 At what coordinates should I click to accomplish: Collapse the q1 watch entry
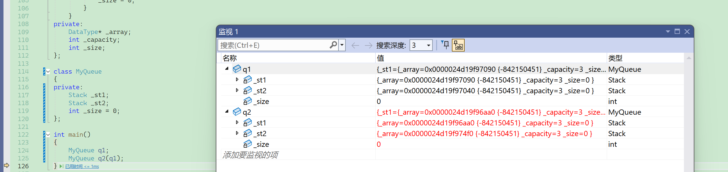(x=227, y=69)
